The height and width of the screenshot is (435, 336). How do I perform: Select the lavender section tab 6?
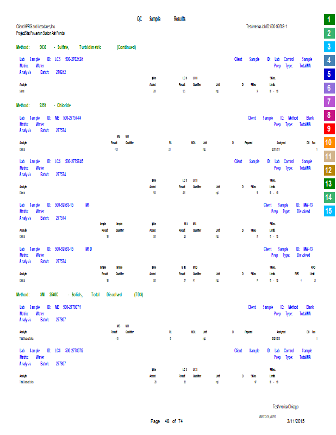pos(328,88)
